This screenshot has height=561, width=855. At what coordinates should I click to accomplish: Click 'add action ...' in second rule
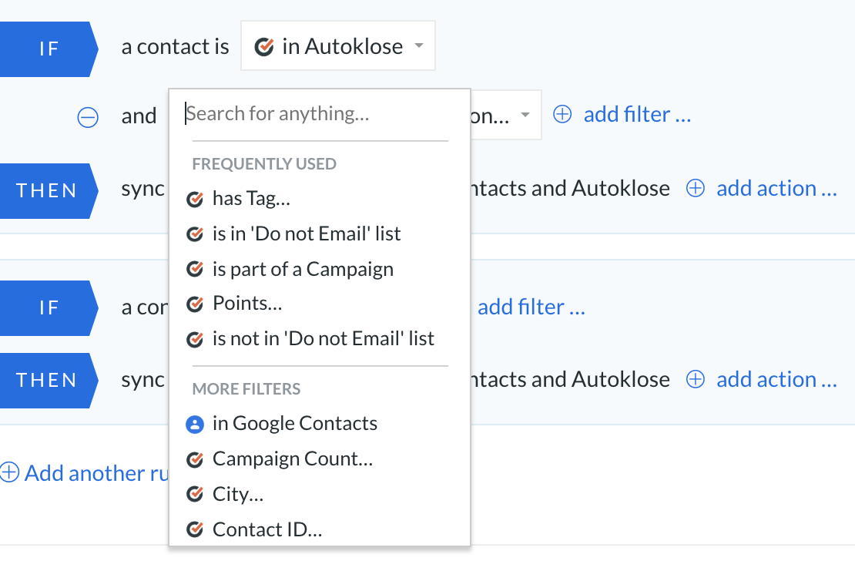(x=776, y=379)
